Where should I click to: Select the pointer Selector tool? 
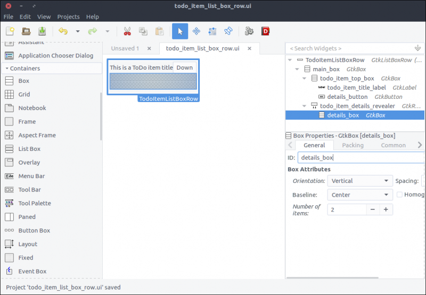tap(180, 31)
